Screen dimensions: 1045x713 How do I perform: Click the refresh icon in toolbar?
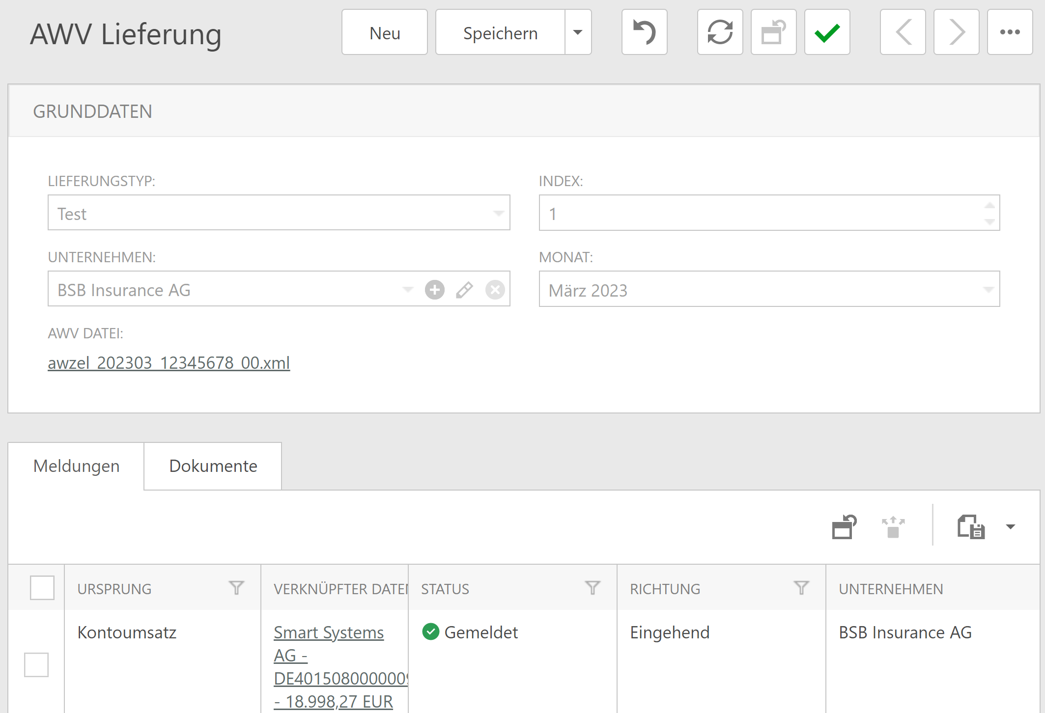click(720, 32)
